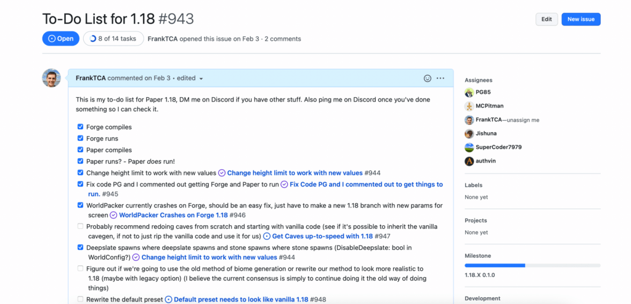
Task: Open the Projects section heading
Action: (x=476, y=220)
